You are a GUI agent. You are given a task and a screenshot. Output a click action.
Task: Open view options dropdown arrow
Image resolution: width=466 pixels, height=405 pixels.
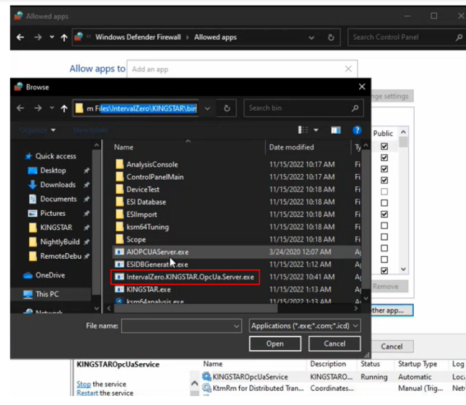tap(316, 130)
